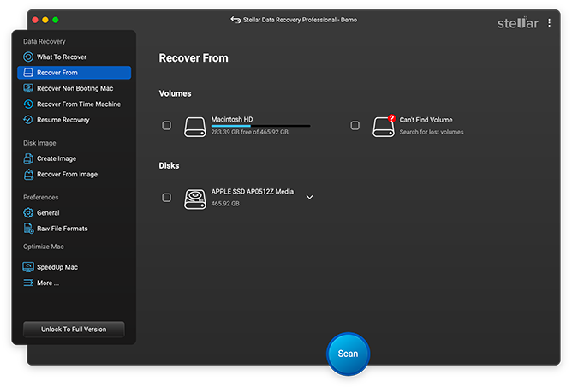
Task: Click the Recover Non Booting Mac icon
Action: 28,88
